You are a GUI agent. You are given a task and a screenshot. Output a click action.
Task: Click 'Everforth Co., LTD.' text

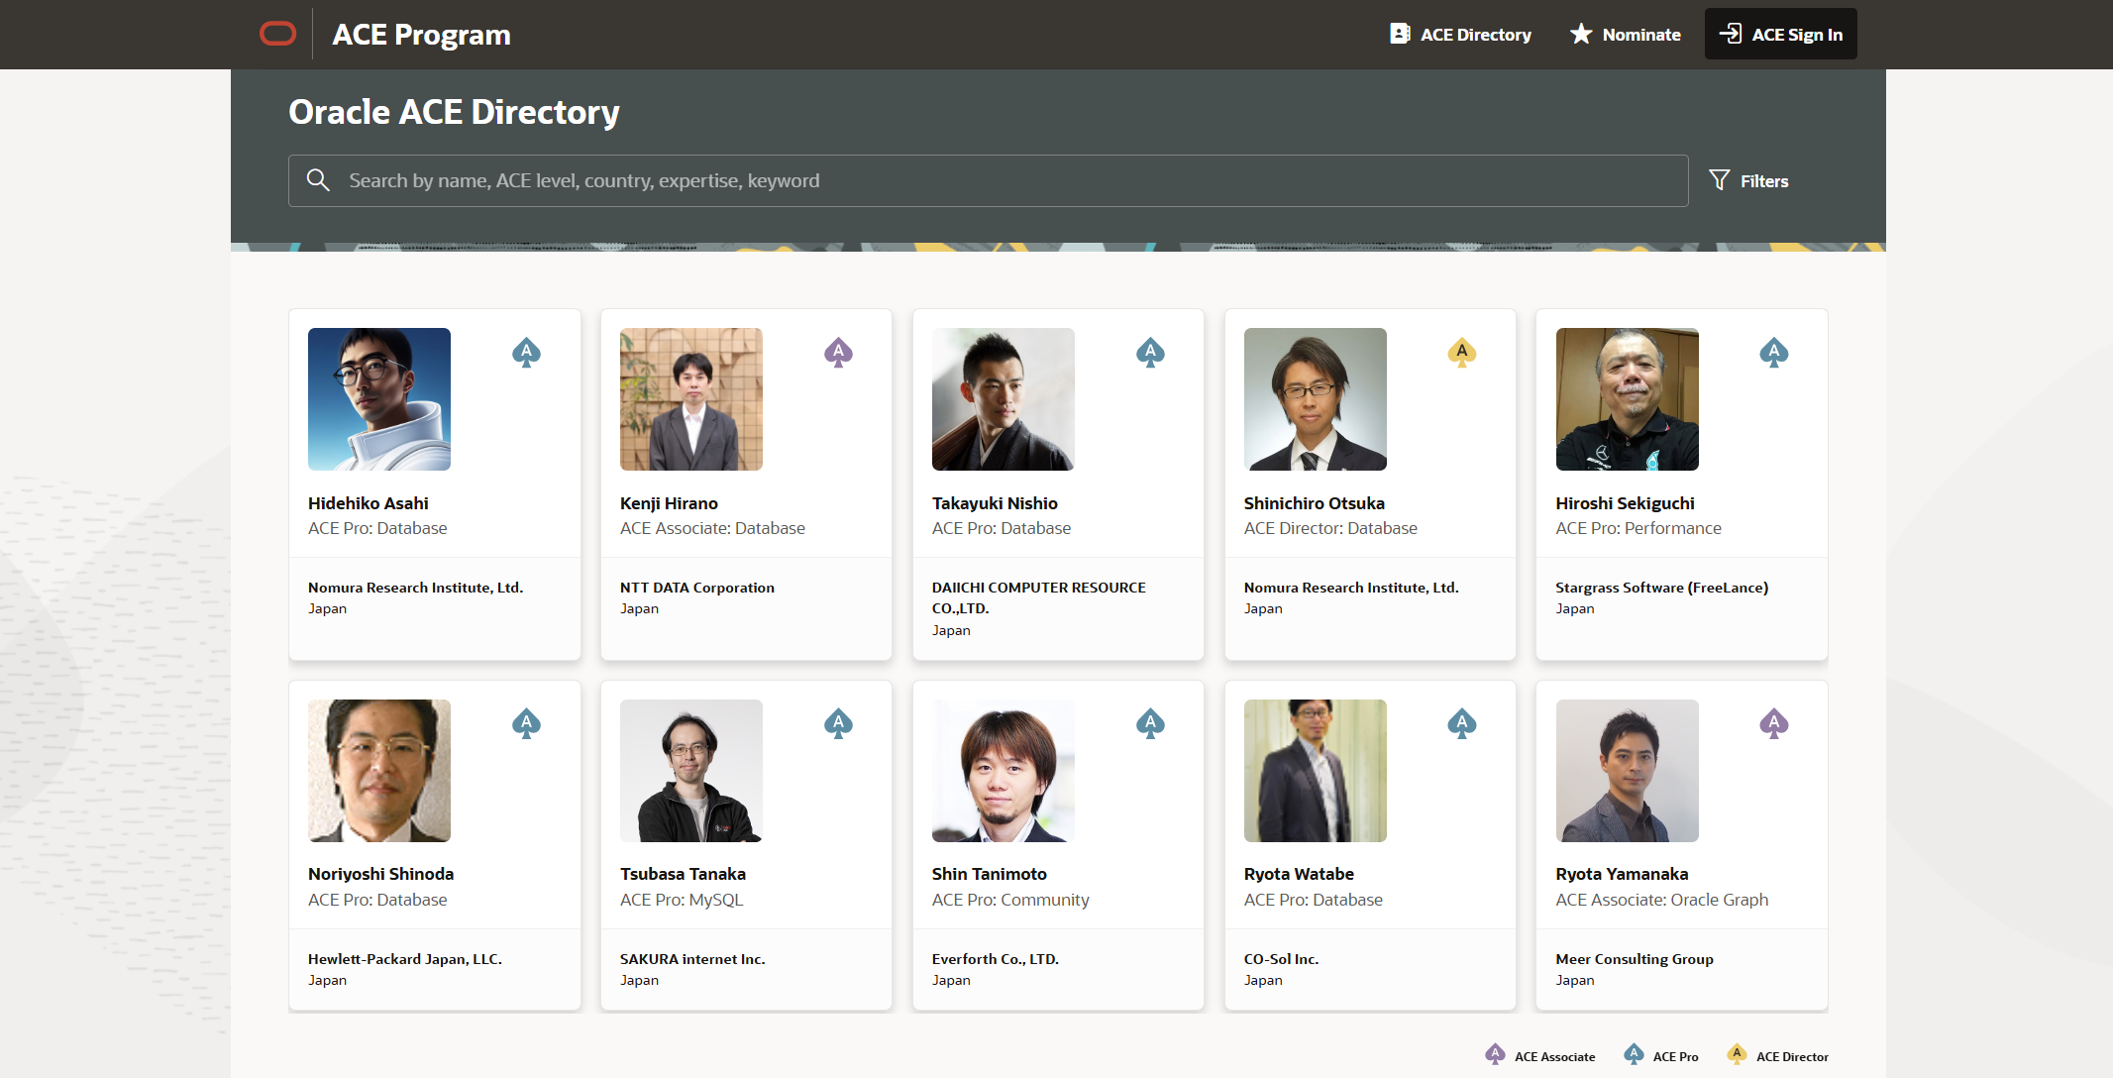[996, 959]
